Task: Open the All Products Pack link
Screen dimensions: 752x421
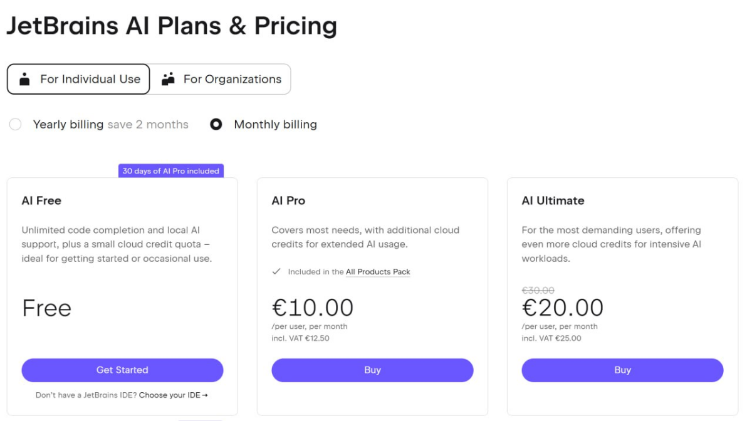Action: click(x=378, y=272)
